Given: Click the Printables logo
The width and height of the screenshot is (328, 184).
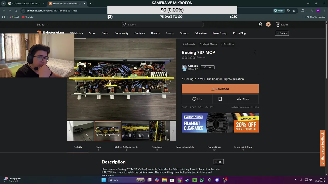Looking at the screenshot, I should click(50, 33).
